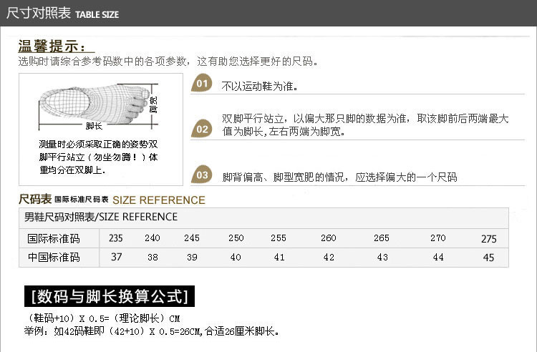Click the 测量时必须采取正确的姿势 caption
The image size is (537, 352).
(98, 157)
